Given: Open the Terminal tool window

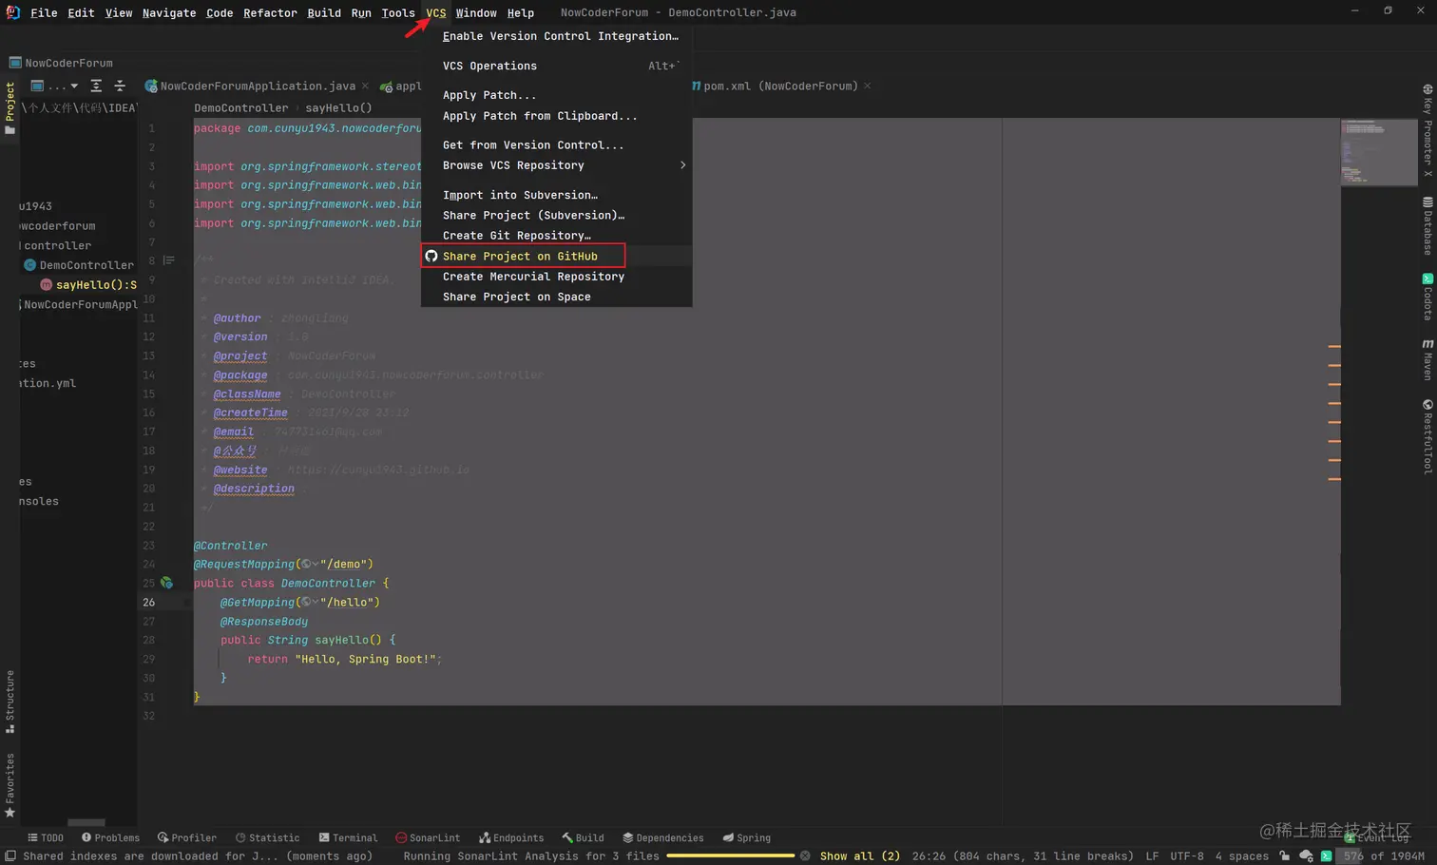Looking at the screenshot, I should pos(348,837).
